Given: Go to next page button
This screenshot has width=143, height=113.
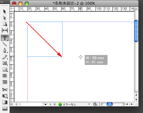Looking at the screenshot, I should coord(50,104).
